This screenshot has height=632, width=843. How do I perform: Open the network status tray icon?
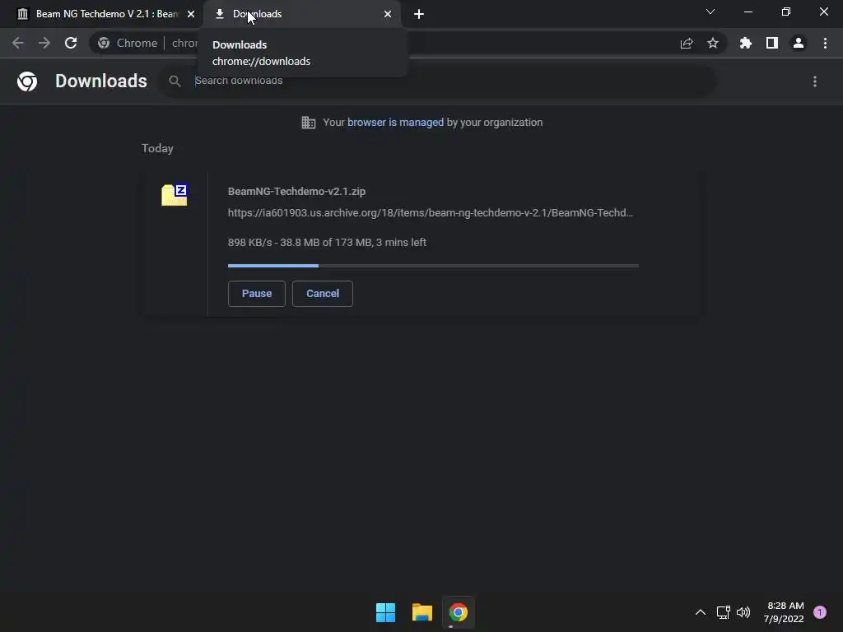pyautogui.click(x=723, y=612)
